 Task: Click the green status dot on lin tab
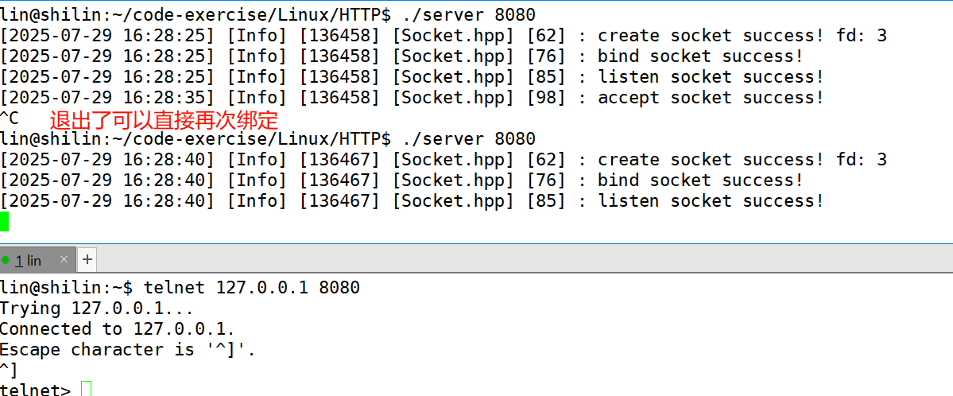click(6, 260)
